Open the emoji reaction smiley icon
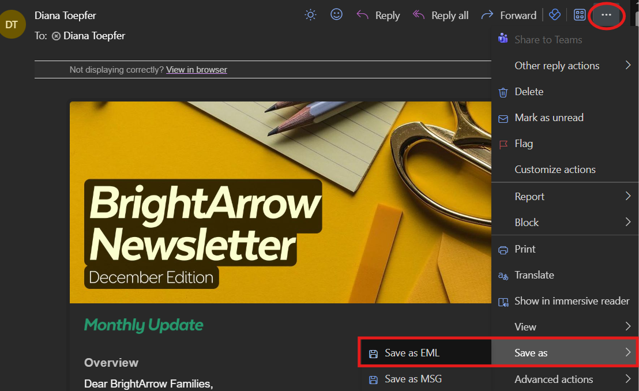 [x=336, y=14]
